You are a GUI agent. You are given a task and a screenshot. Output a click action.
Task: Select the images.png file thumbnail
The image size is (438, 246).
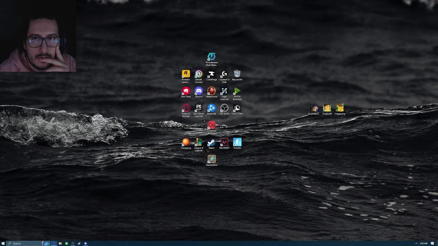pyautogui.click(x=340, y=110)
